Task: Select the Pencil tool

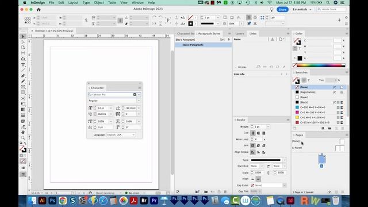Action: tap(23, 82)
